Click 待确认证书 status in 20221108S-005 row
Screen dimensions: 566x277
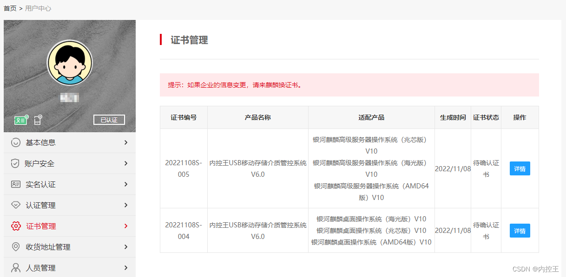coord(486,168)
